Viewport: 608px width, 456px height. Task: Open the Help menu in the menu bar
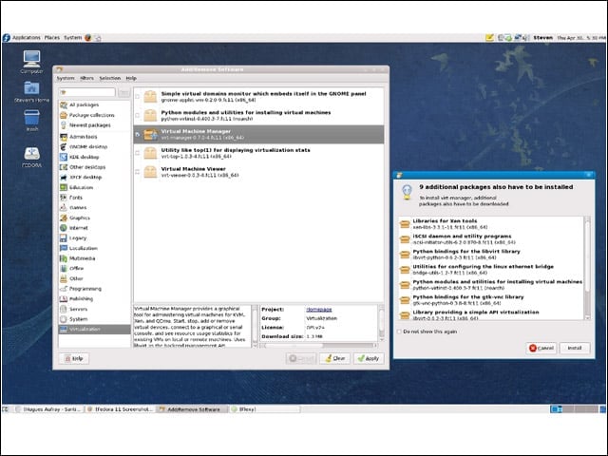tap(131, 78)
